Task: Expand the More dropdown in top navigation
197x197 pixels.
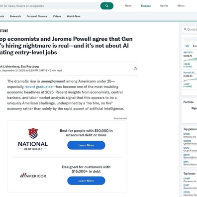Action: 182,6
